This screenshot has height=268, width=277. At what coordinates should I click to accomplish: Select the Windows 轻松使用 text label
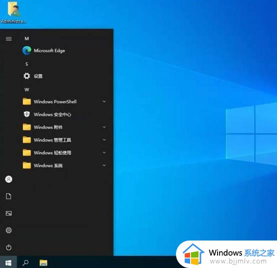pyautogui.click(x=52, y=153)
